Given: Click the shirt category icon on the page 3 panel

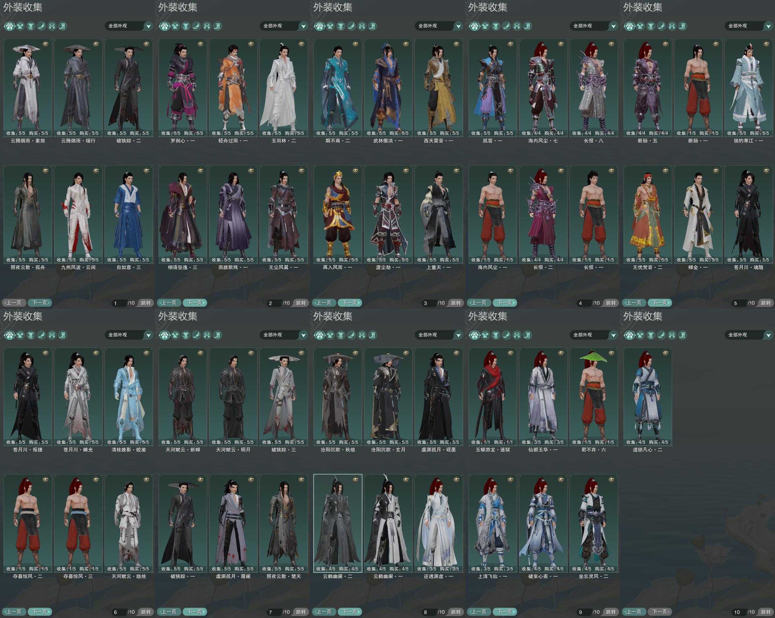Looking at the screenshot, I should pos(330,26).
